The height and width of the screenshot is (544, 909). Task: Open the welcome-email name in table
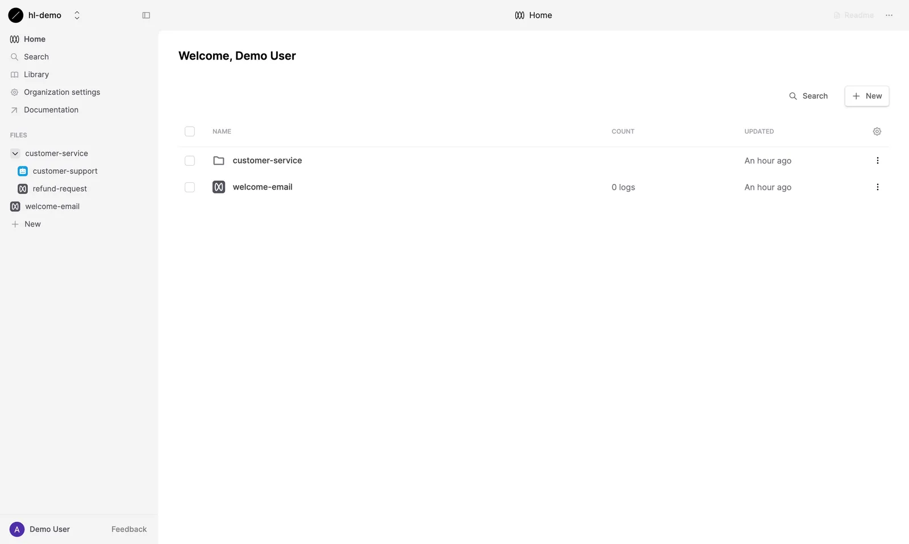tap(262, 187)
